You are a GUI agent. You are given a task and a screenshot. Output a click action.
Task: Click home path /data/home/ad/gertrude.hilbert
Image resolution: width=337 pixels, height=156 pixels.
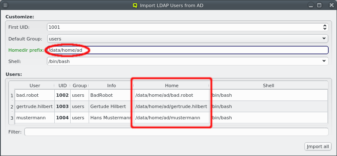pos(171,106)
